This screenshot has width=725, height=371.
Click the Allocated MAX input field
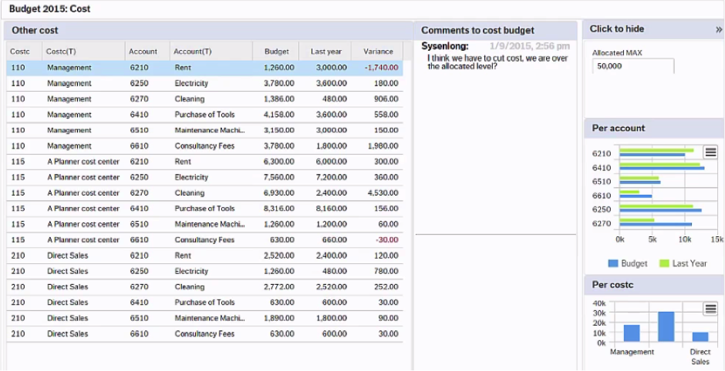[x=633, y=66]
